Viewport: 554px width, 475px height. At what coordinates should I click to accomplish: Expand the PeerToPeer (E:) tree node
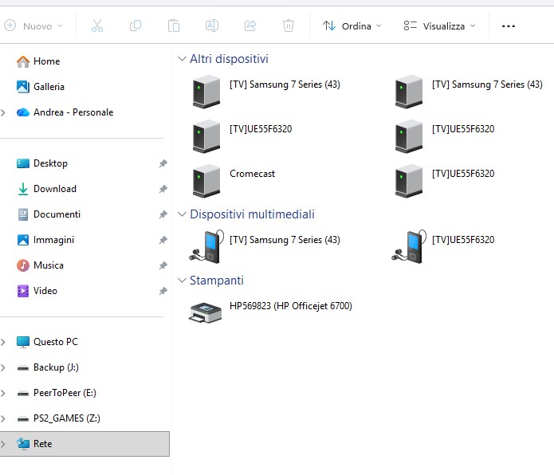(3, 393)
